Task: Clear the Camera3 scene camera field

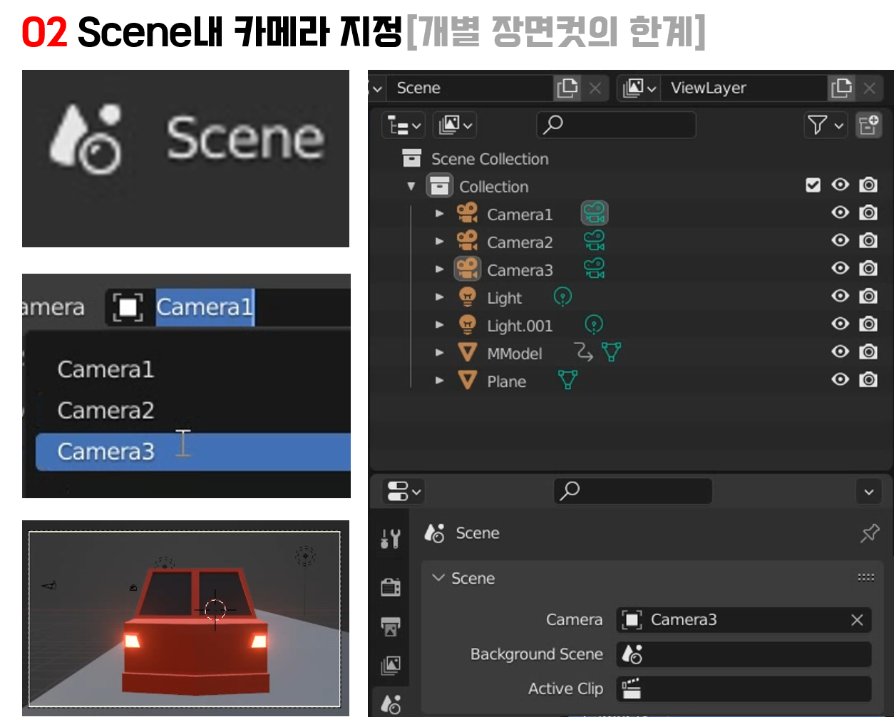Action: pos(857,620)
